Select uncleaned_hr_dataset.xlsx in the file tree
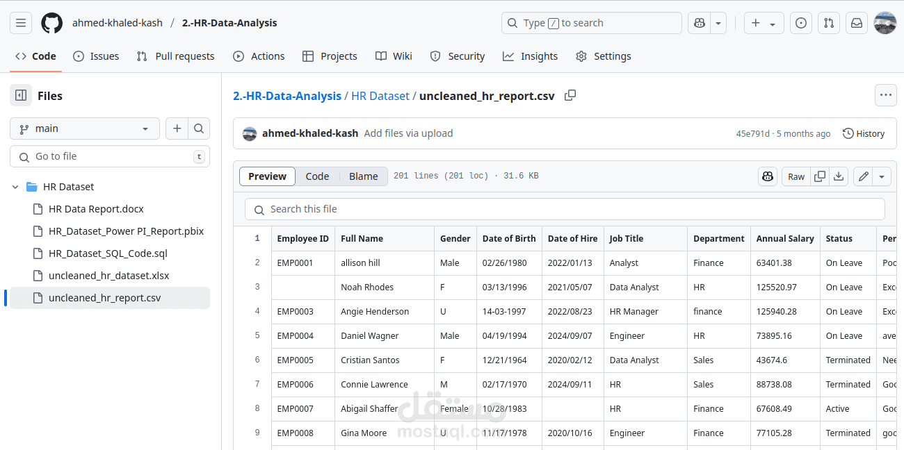 (x=108, y=275)
